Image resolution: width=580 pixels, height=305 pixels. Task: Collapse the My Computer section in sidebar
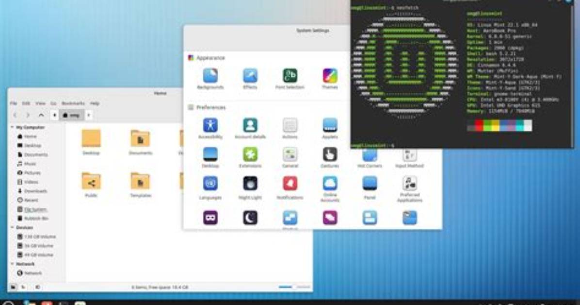click(12, 127)
